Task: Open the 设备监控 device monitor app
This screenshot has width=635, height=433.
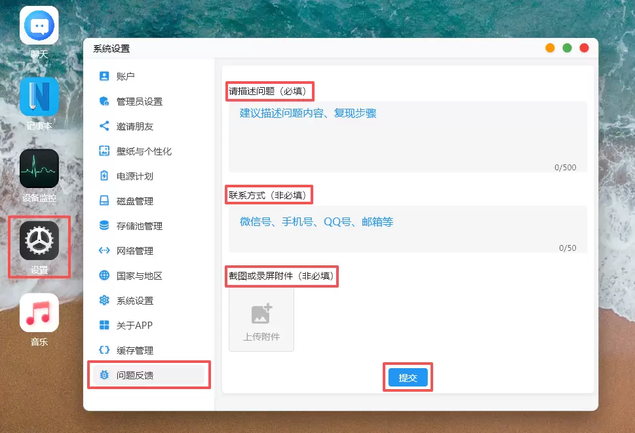Action: point(39,168)
